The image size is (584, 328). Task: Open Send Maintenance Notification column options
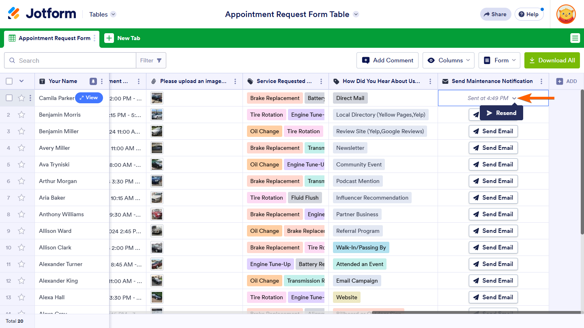[x=541, y=81]
